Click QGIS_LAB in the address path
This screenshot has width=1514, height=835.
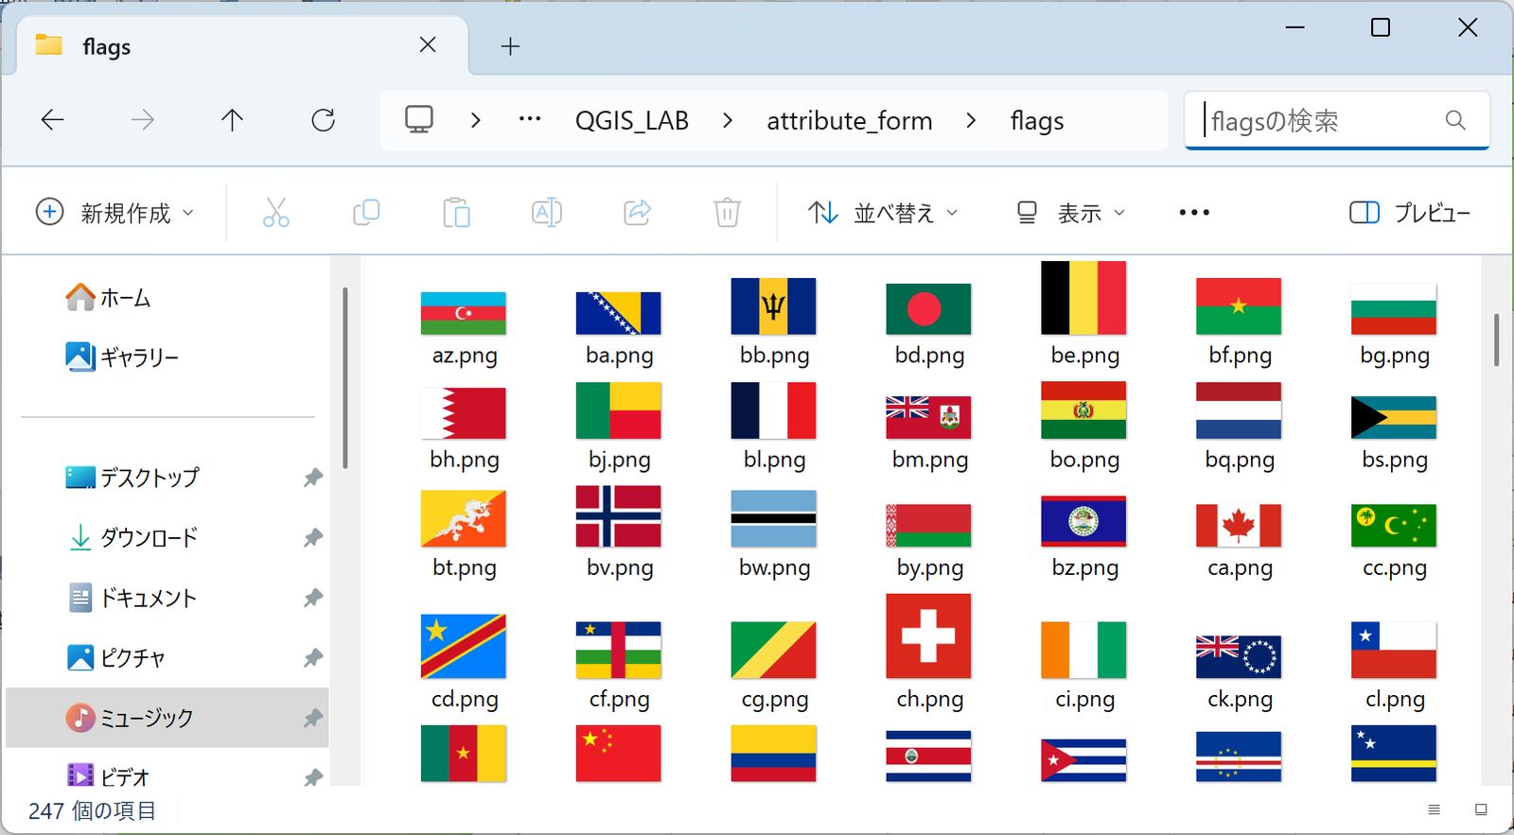pyautogui.click(x=632, y=121)
